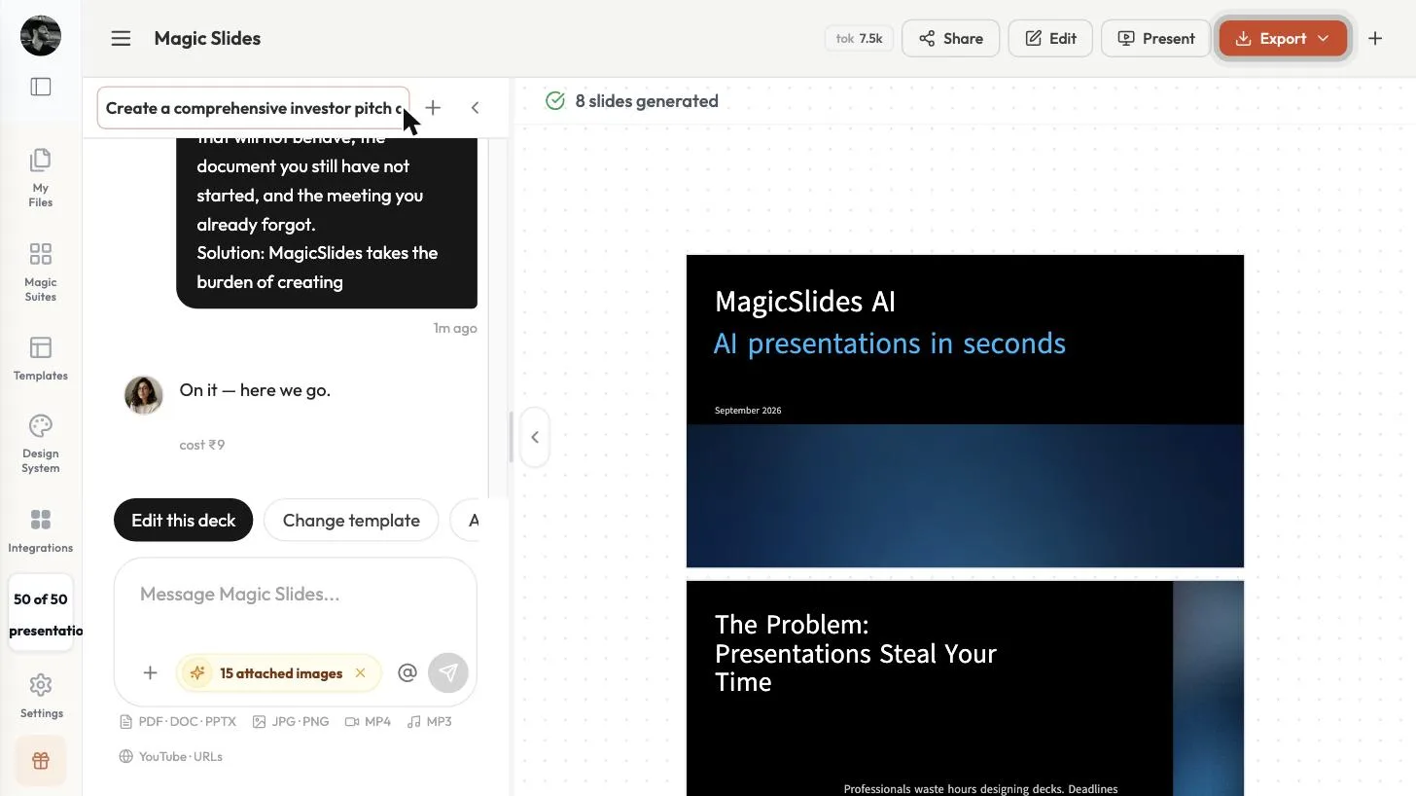Click the 15 attached images chip
This screenshot has width=1416, height=796.
[278, 672]
